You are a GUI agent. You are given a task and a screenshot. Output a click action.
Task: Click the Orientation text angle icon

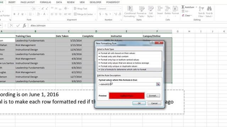click(x=66, y=8)
